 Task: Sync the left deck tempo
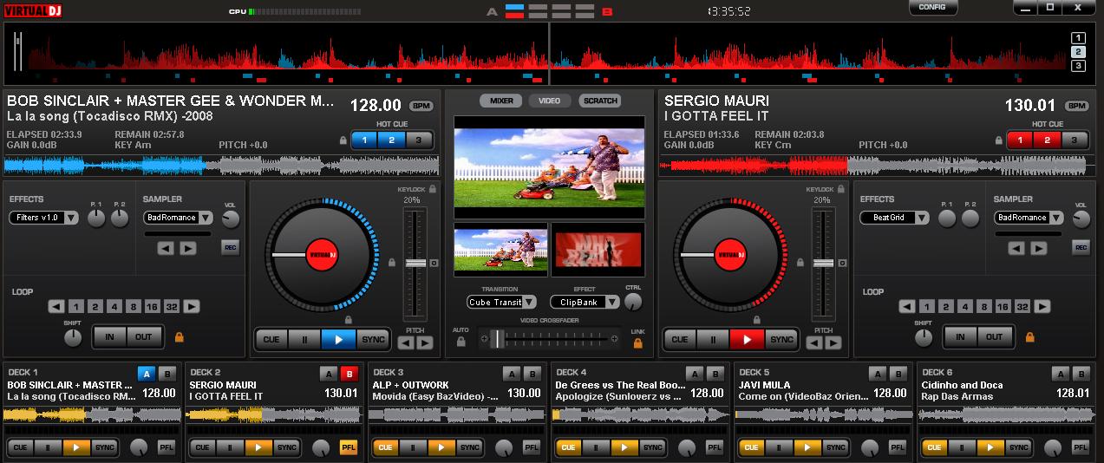pyautogui.click(x=373, y=339)
